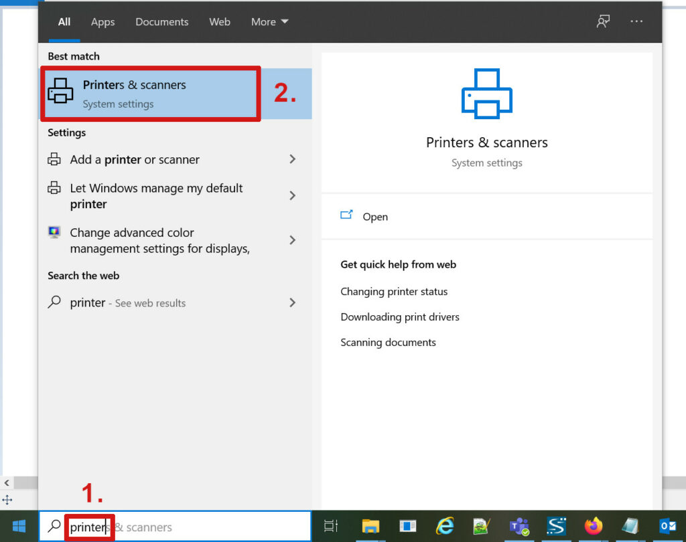Click the web search magnifier icon
This screenshot has height=542, width=686.
coord(54,302)
